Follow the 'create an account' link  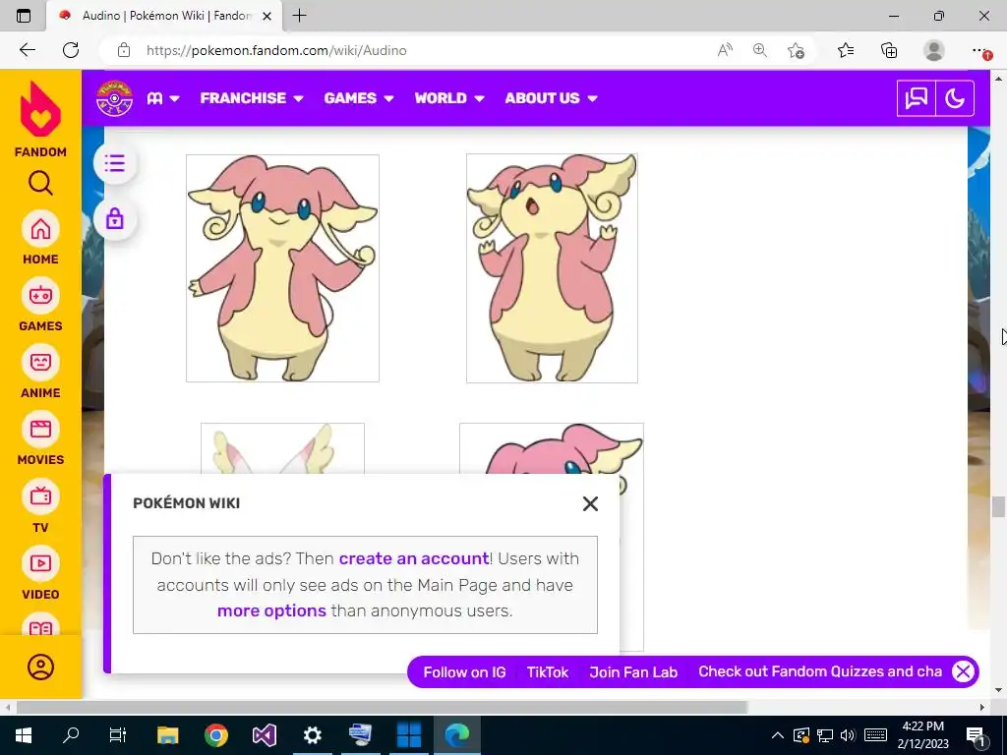click(414, 558)
